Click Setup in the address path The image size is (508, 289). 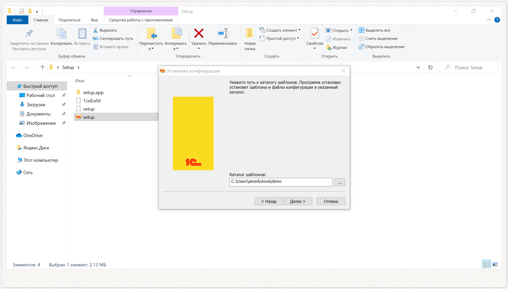point(68,67)
